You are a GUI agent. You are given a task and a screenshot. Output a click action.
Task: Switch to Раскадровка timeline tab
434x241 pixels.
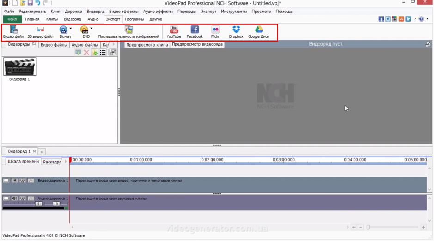[x=52, y=162]
